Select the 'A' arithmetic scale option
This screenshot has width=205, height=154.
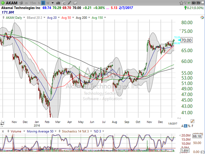coord(182,126)
